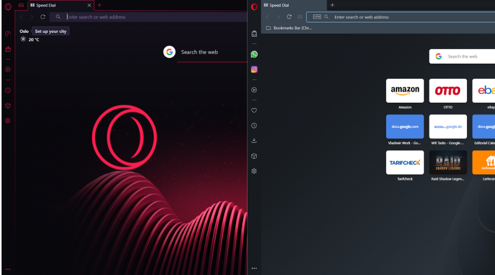Open Player icon in regular Opera sidebar
Image resolution: width=495 pixels, height=275 pixels.
pyautogui.click(x=254, y=90)
